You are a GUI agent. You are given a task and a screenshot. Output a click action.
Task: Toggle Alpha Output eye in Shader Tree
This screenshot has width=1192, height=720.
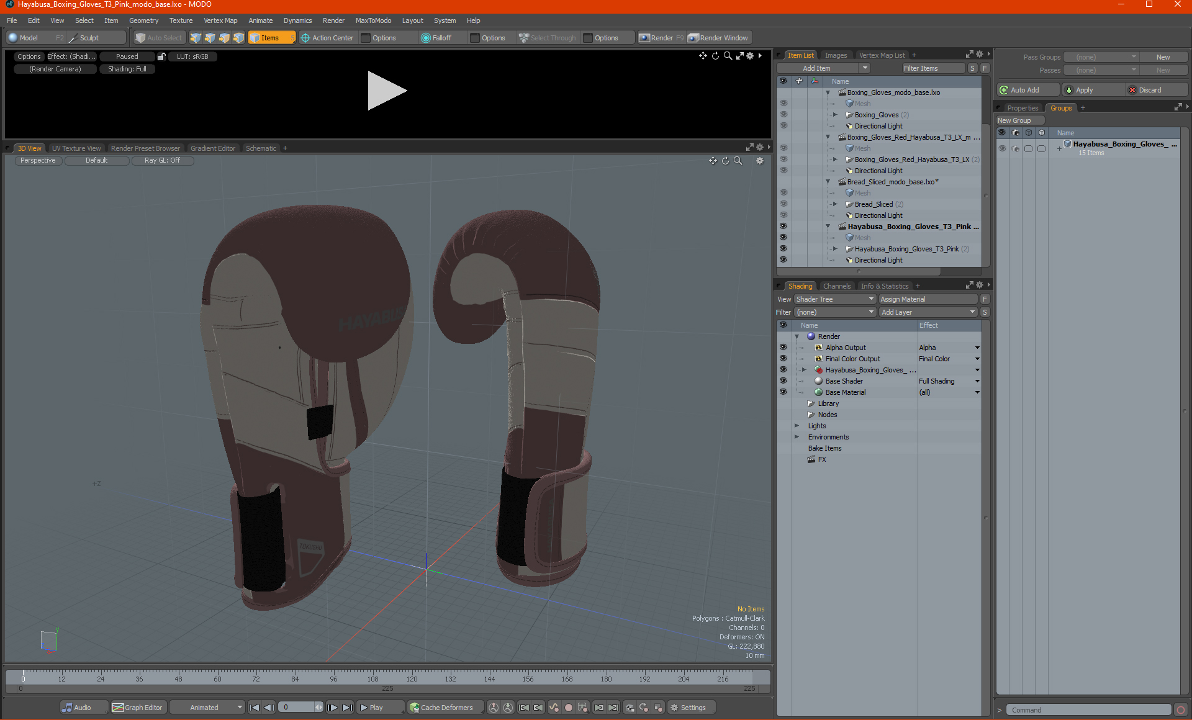(x=783, y=348)
